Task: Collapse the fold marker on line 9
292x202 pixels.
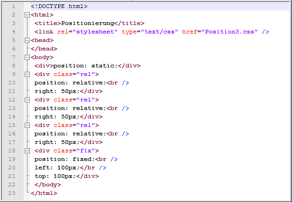Action: point(27,74)
